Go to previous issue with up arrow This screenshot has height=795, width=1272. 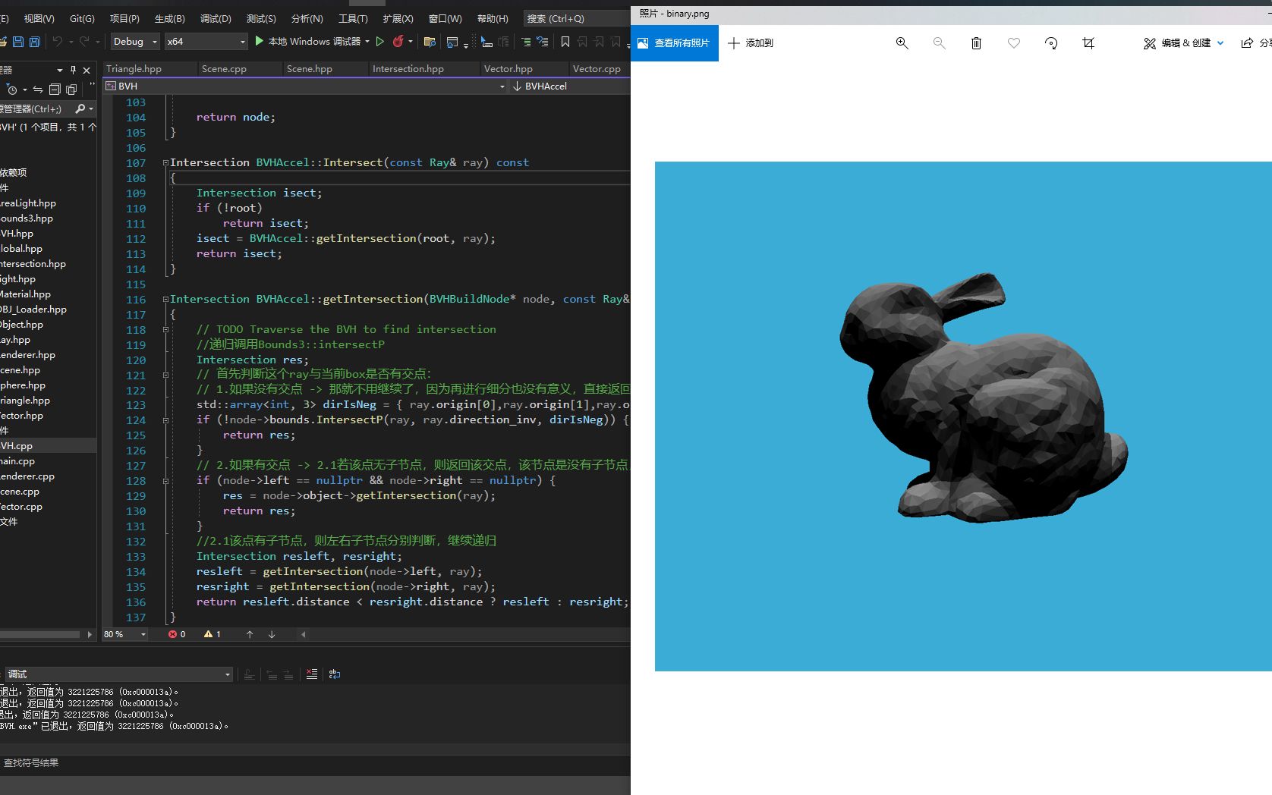point(250,634)
